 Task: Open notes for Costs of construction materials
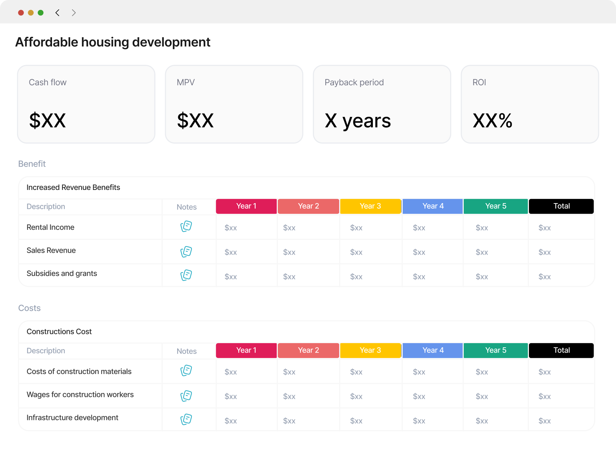[186, 371]
